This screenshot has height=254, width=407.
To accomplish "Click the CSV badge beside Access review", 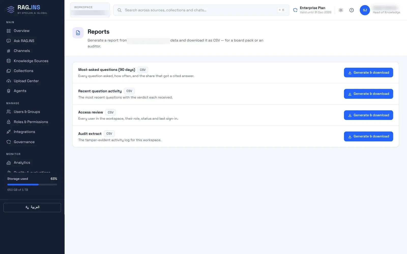I will tap(110, 112).
